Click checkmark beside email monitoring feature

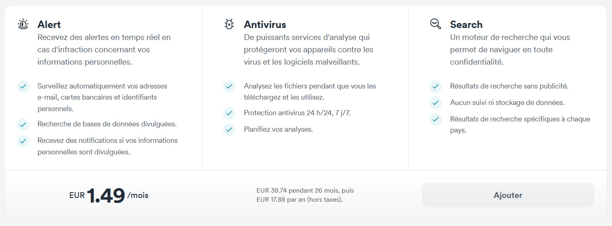[x=23, y=86]
